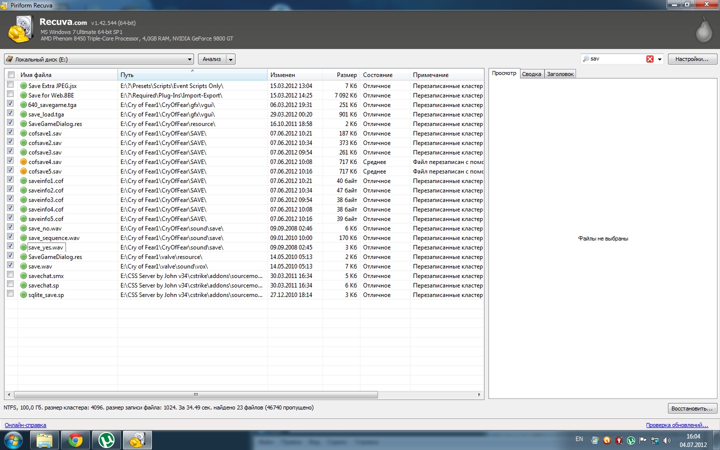The height and width of the screenshot is (450, 720).
Task: Open Windows Explorer from the taskbar
Action: (x=44, y=440)
